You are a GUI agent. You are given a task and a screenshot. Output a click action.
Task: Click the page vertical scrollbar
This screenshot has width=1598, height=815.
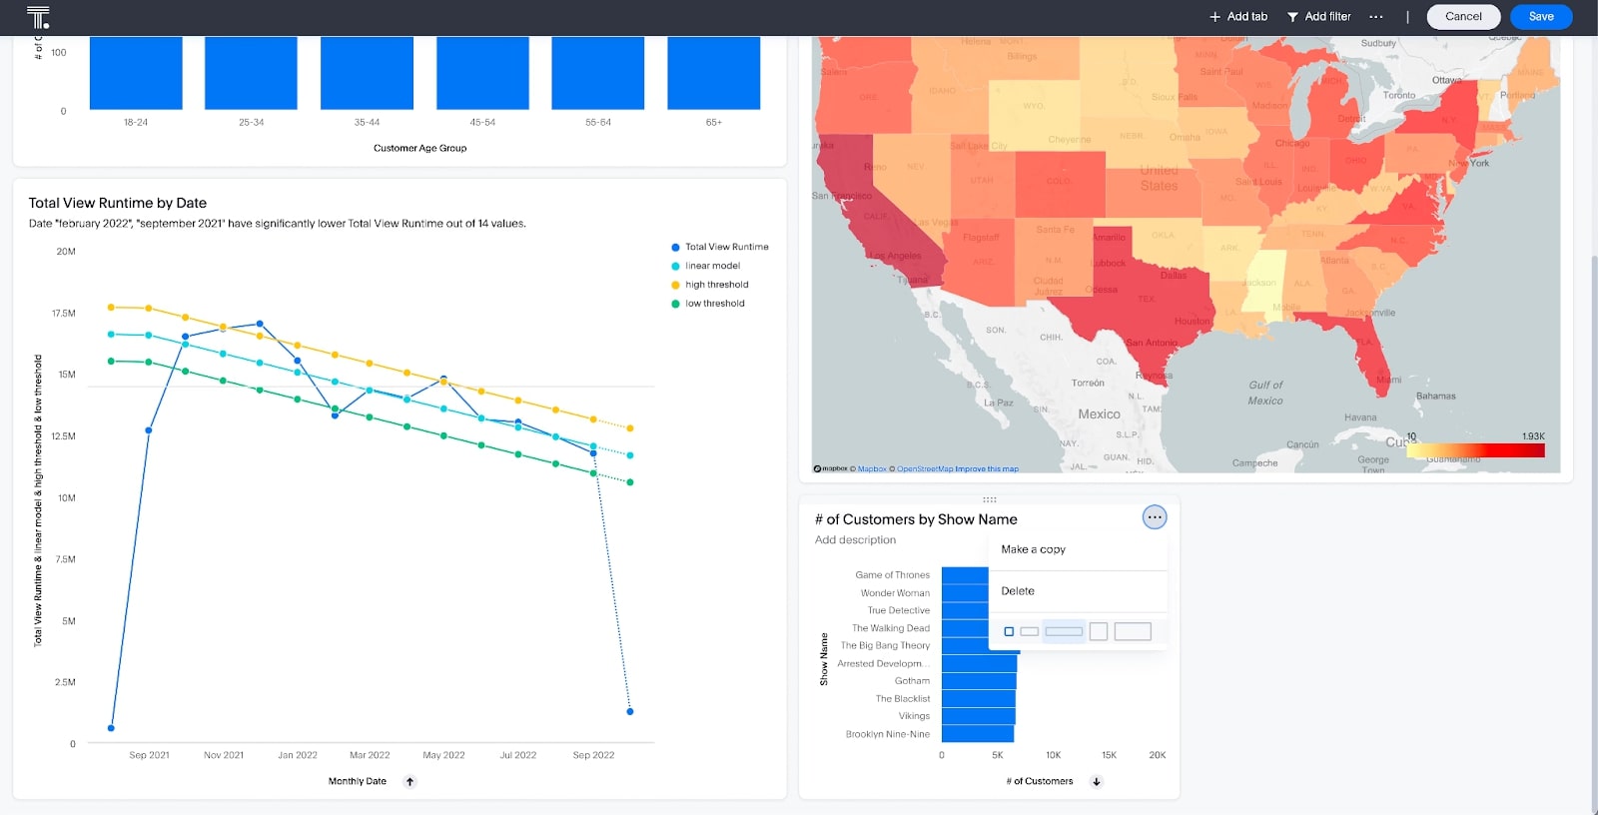coord(1593,534)
